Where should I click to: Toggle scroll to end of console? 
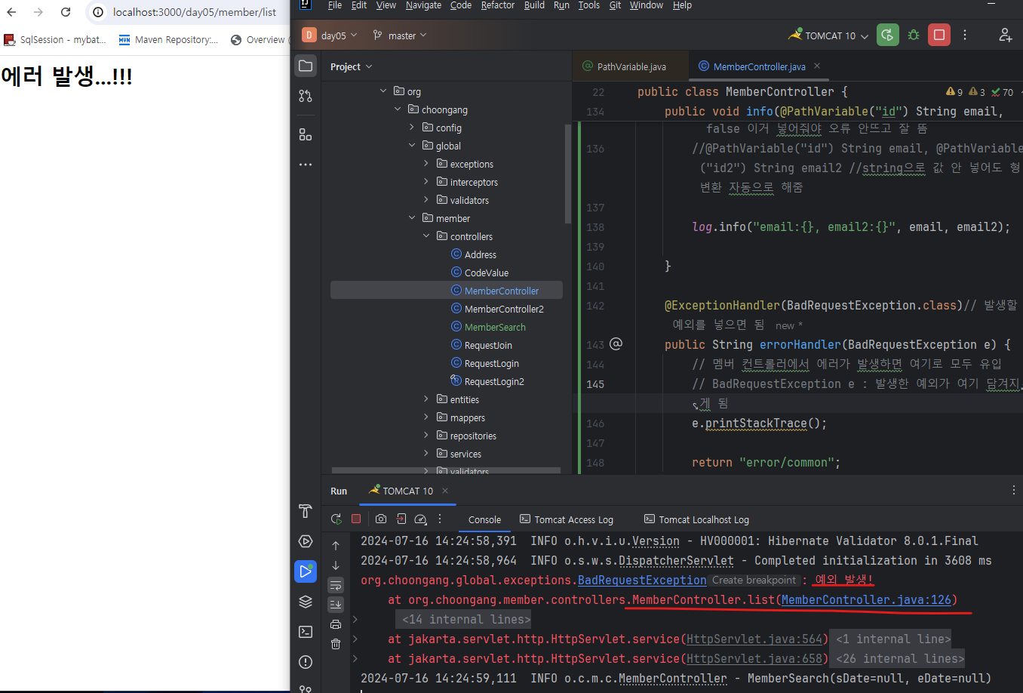coord(336,604)
